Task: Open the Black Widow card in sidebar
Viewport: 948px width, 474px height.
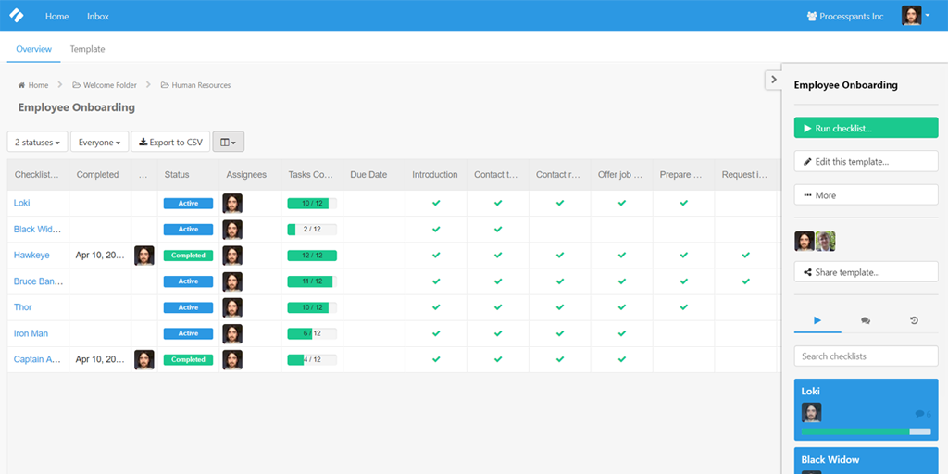Action: 866,461
